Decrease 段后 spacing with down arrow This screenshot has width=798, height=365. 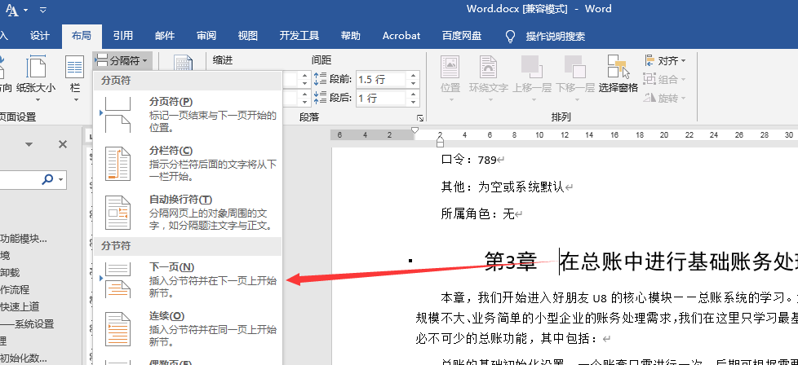pyautogui.click(x=413, y=102)
